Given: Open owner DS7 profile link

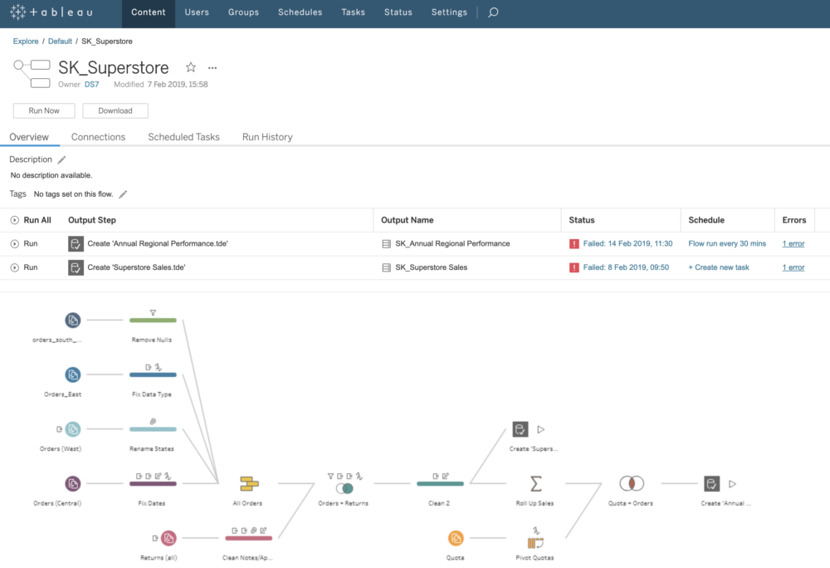Looking at the screenshot, I should pyautogui.click(x=91, y=84).
